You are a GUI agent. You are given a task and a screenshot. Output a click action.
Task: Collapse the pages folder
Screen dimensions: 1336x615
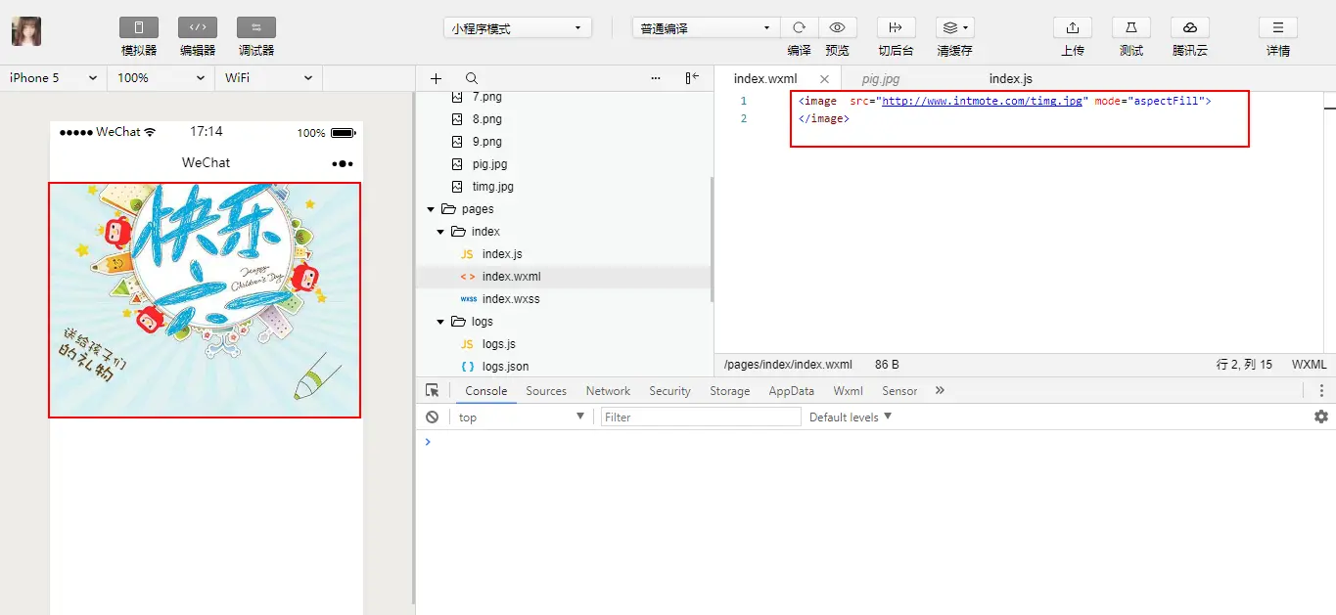pyautogui.click(x=431, y=209)
